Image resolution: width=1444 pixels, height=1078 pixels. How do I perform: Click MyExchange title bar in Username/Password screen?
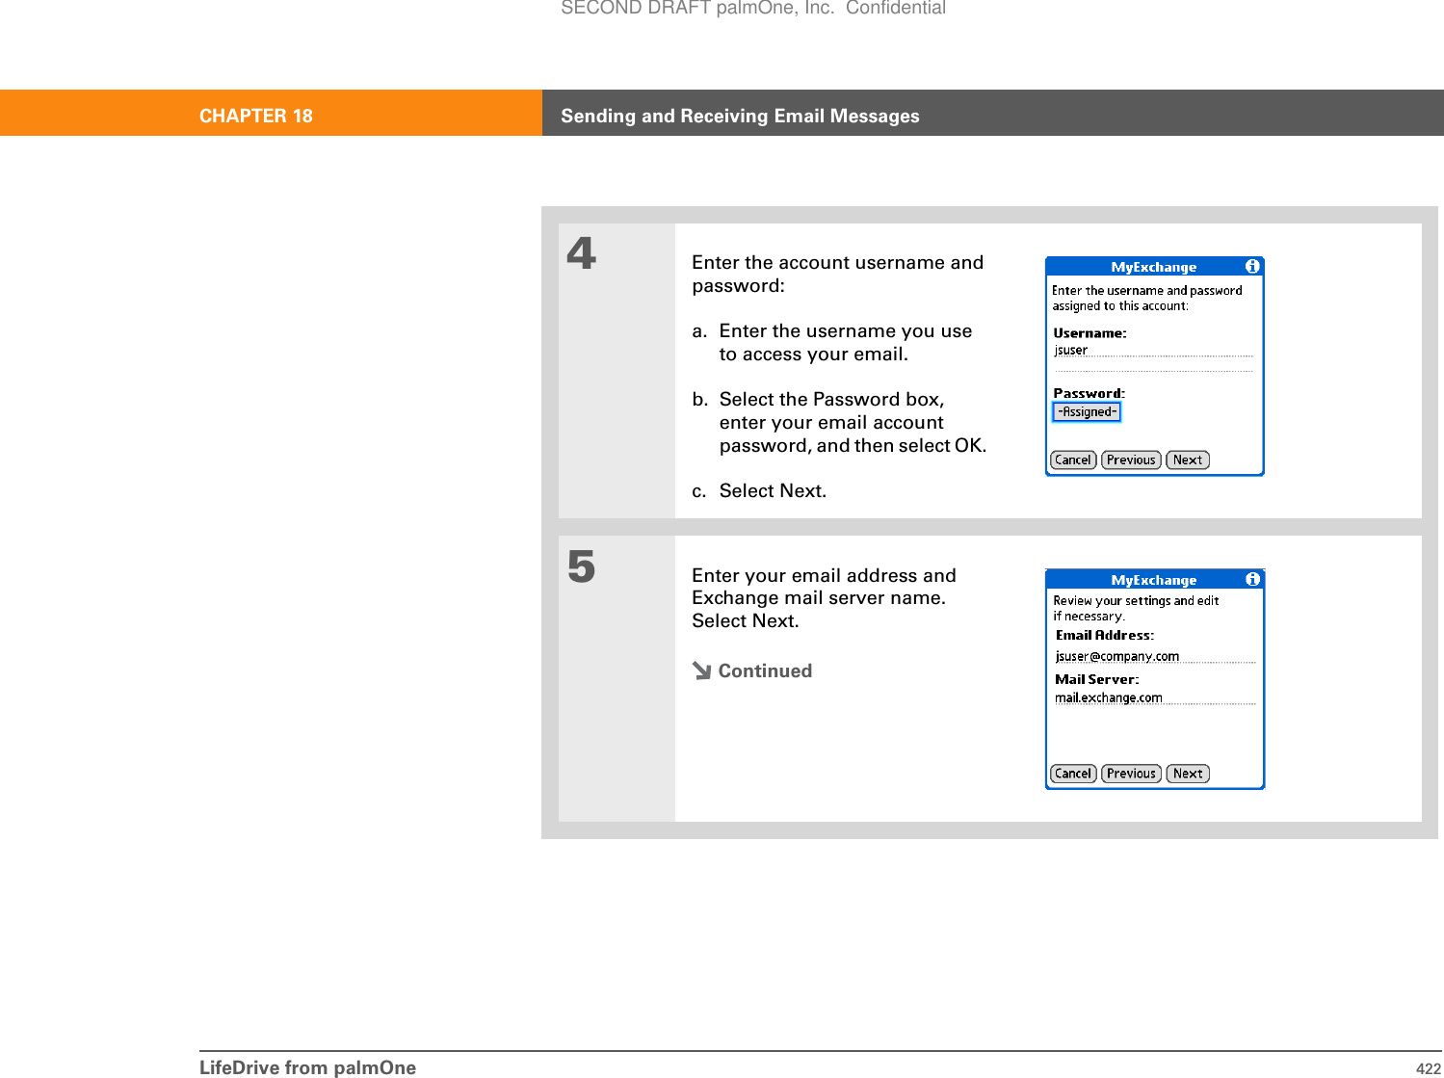(x=1154, y=267)
